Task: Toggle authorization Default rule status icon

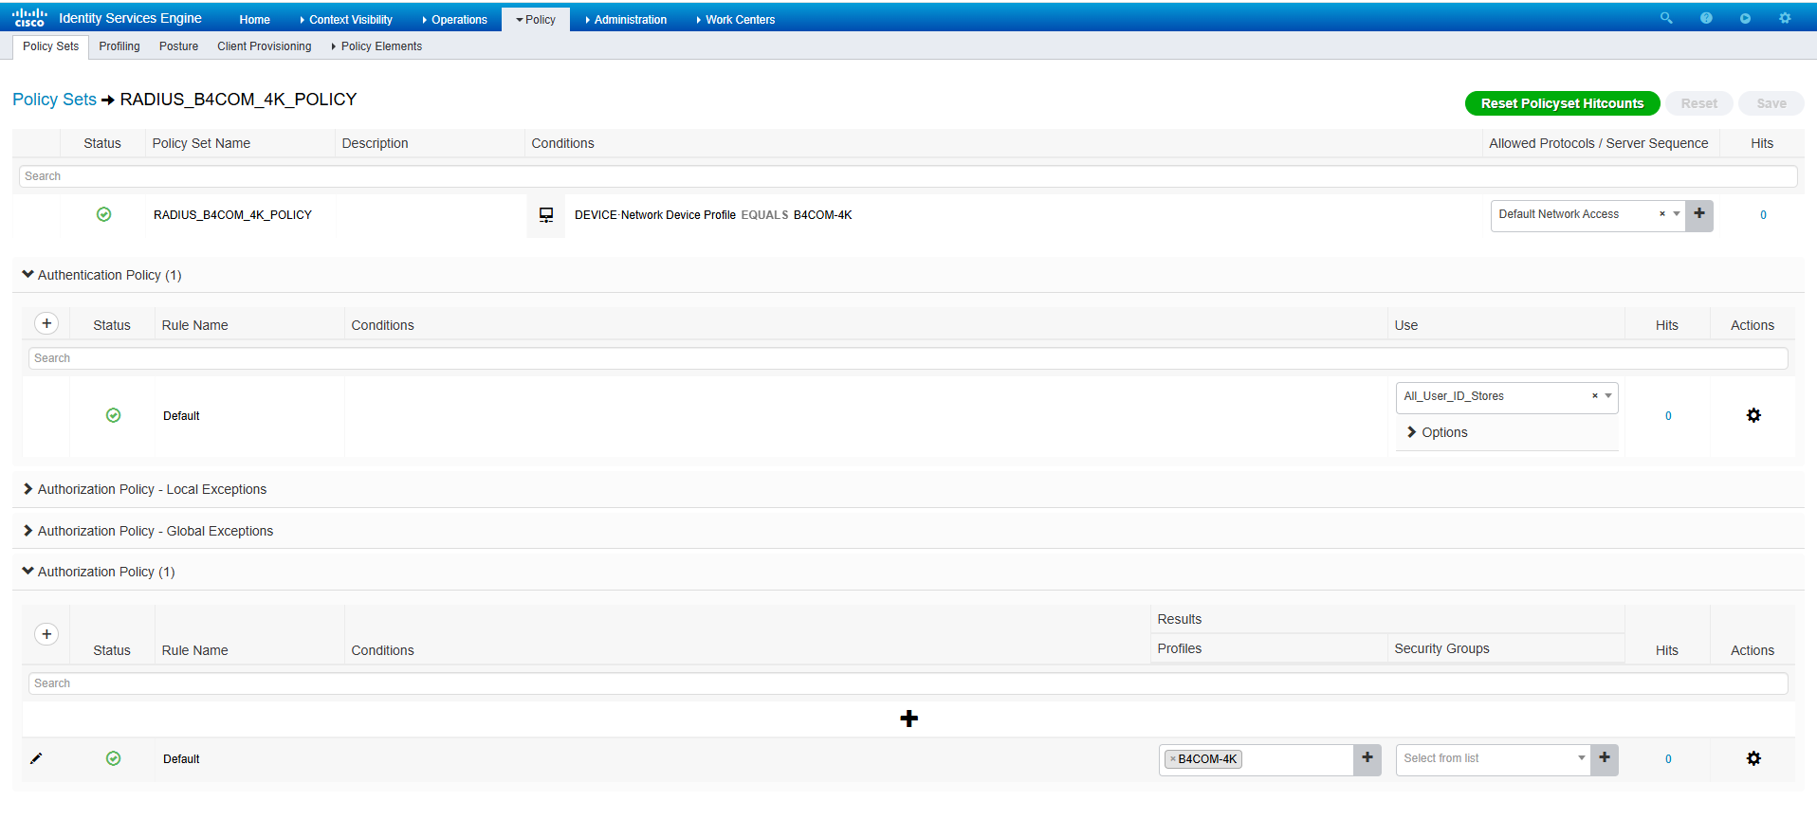Action: click(x=114, y=758)
